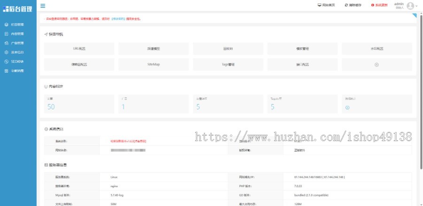Click the circle icon beside the system overview heading
423x206 pixels.
[x=46, y=129]
